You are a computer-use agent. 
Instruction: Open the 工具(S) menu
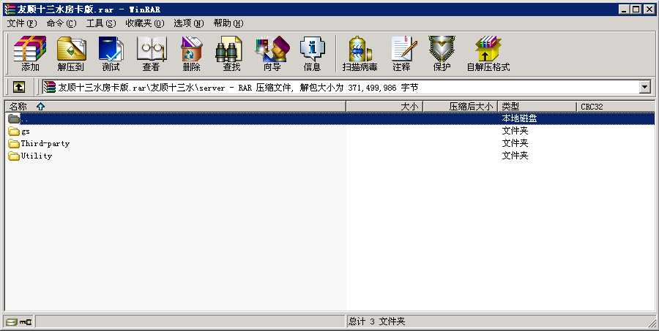[101, 23]
